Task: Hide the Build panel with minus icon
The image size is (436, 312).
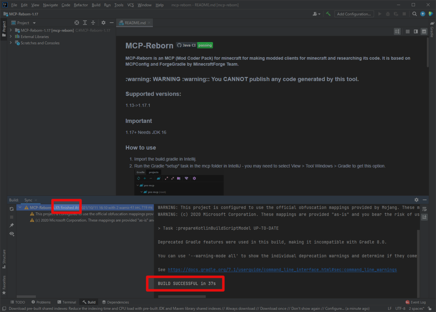Action: click(x=424, y=200)
